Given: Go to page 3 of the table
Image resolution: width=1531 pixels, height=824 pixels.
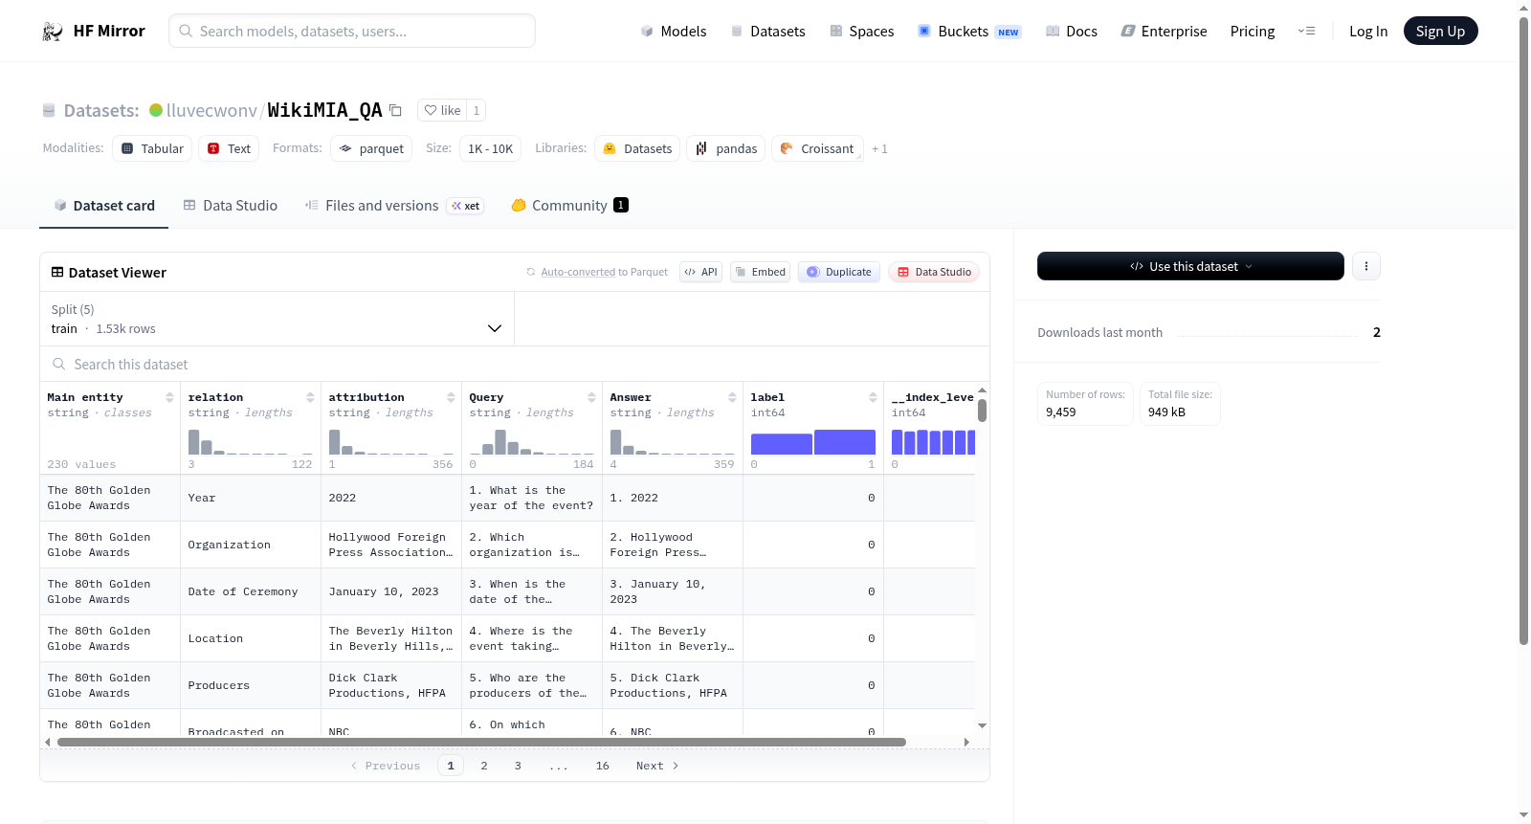Looking at the screenshot, I should [x=518, y=766].
